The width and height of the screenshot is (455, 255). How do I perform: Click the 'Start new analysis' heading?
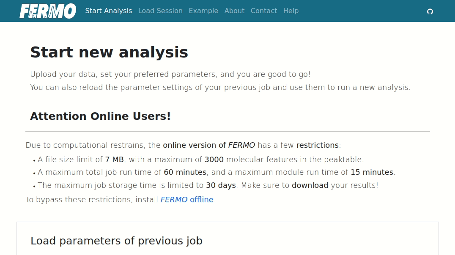(109, 52)
